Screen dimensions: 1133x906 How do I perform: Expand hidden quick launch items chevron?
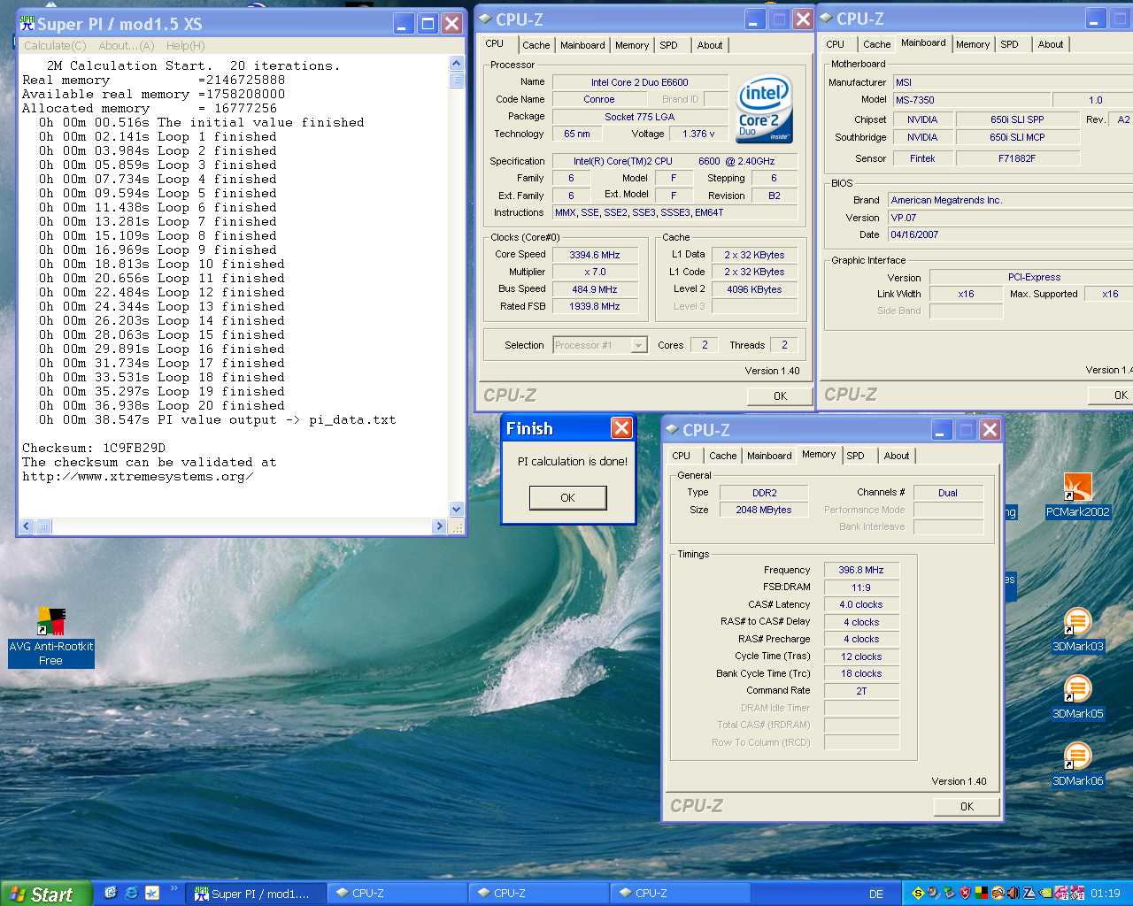(x=173, y=889)
